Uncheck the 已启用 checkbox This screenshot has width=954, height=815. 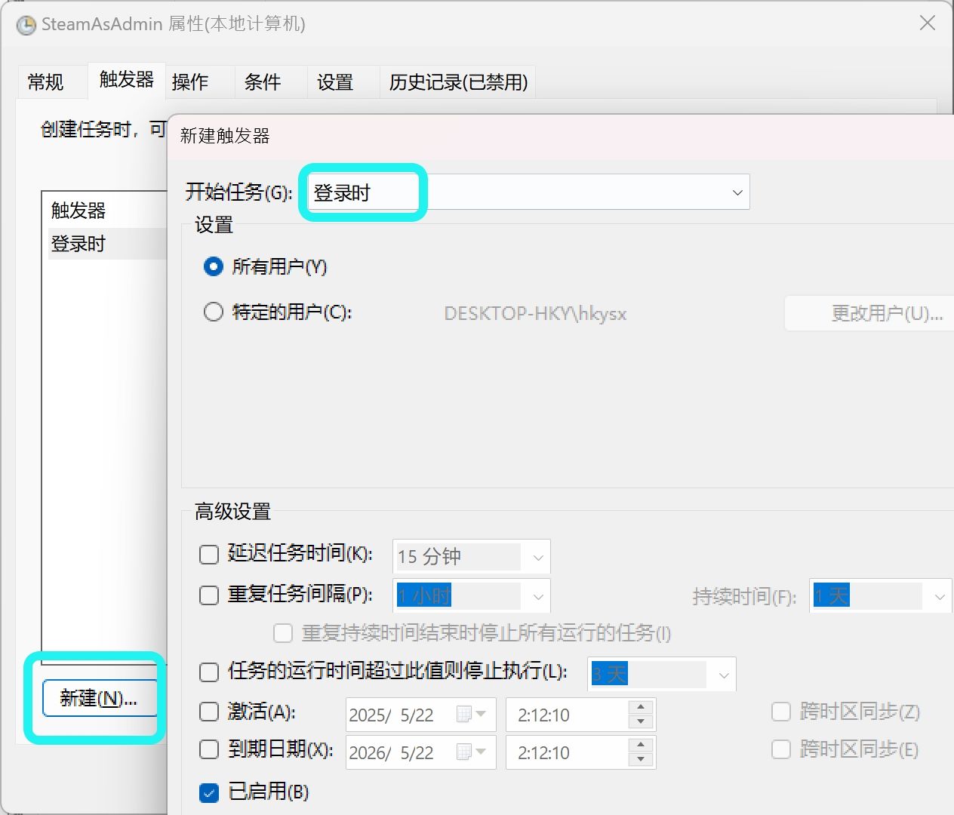[209, 792]
